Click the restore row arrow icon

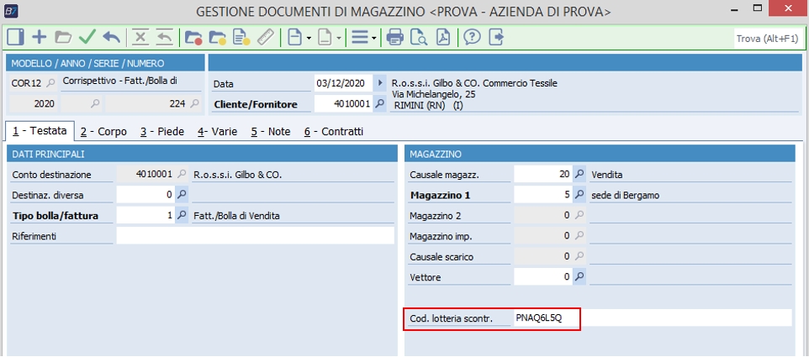point(164,38)
